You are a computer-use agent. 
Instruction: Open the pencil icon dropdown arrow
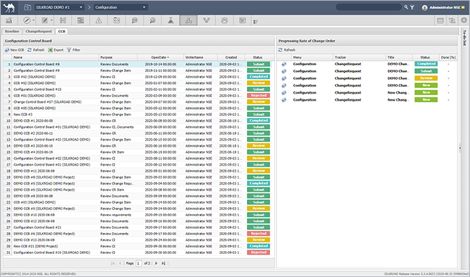(x=51, y=20)
